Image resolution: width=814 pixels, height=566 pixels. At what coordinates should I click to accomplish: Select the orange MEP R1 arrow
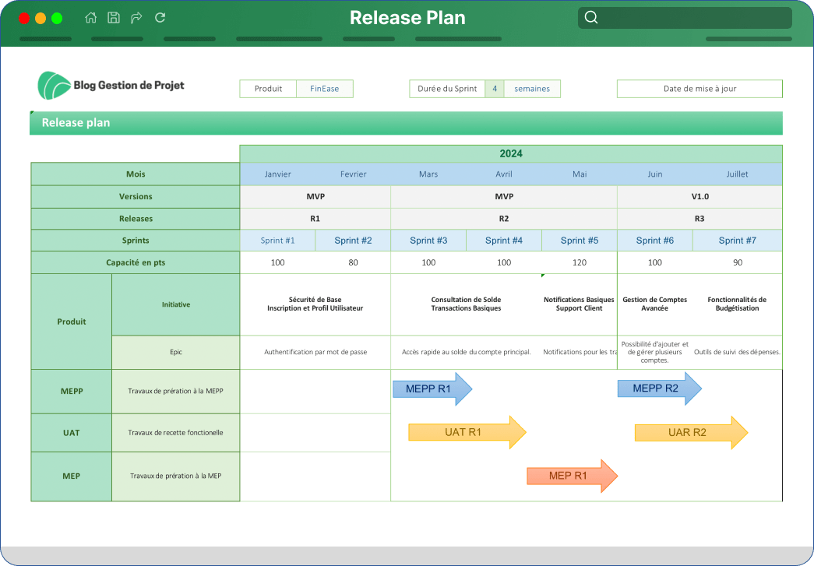point(572,476)
